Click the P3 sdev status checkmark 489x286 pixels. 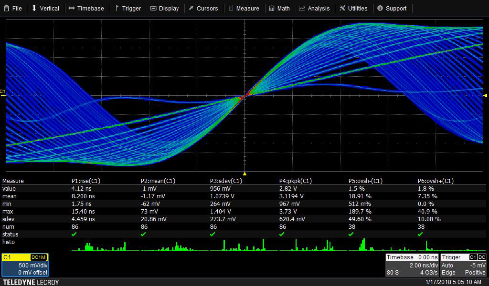pyautogui.click(x=213, y=235)
